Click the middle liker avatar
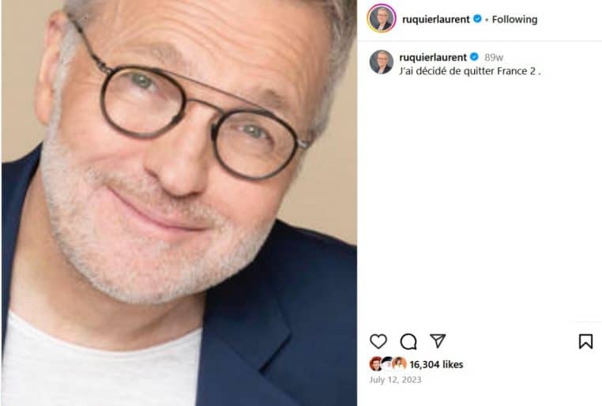This screenshot has height=406, width=602. point(387,364)
